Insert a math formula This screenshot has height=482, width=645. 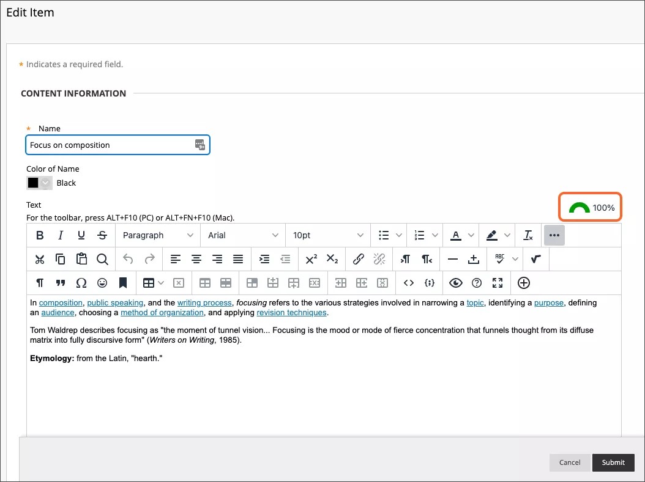[537, 258]
